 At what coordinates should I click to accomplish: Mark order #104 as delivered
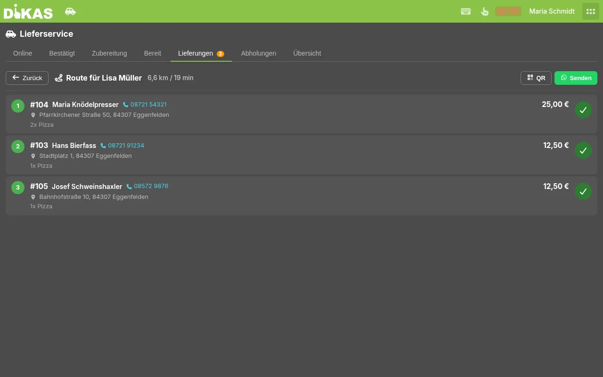click(x=583, y=110)
